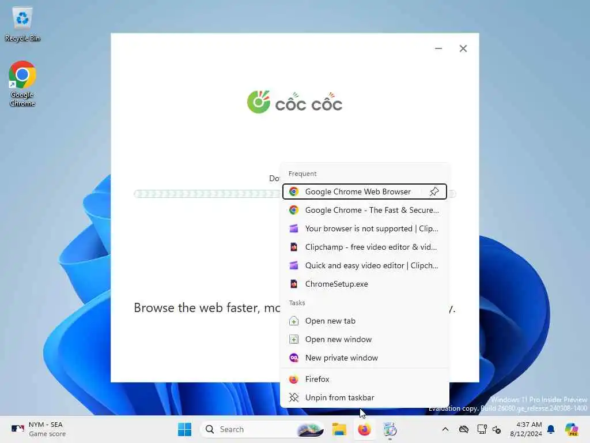Open clock and date flyout
590x443 pixels.
[x=525, y=429]
